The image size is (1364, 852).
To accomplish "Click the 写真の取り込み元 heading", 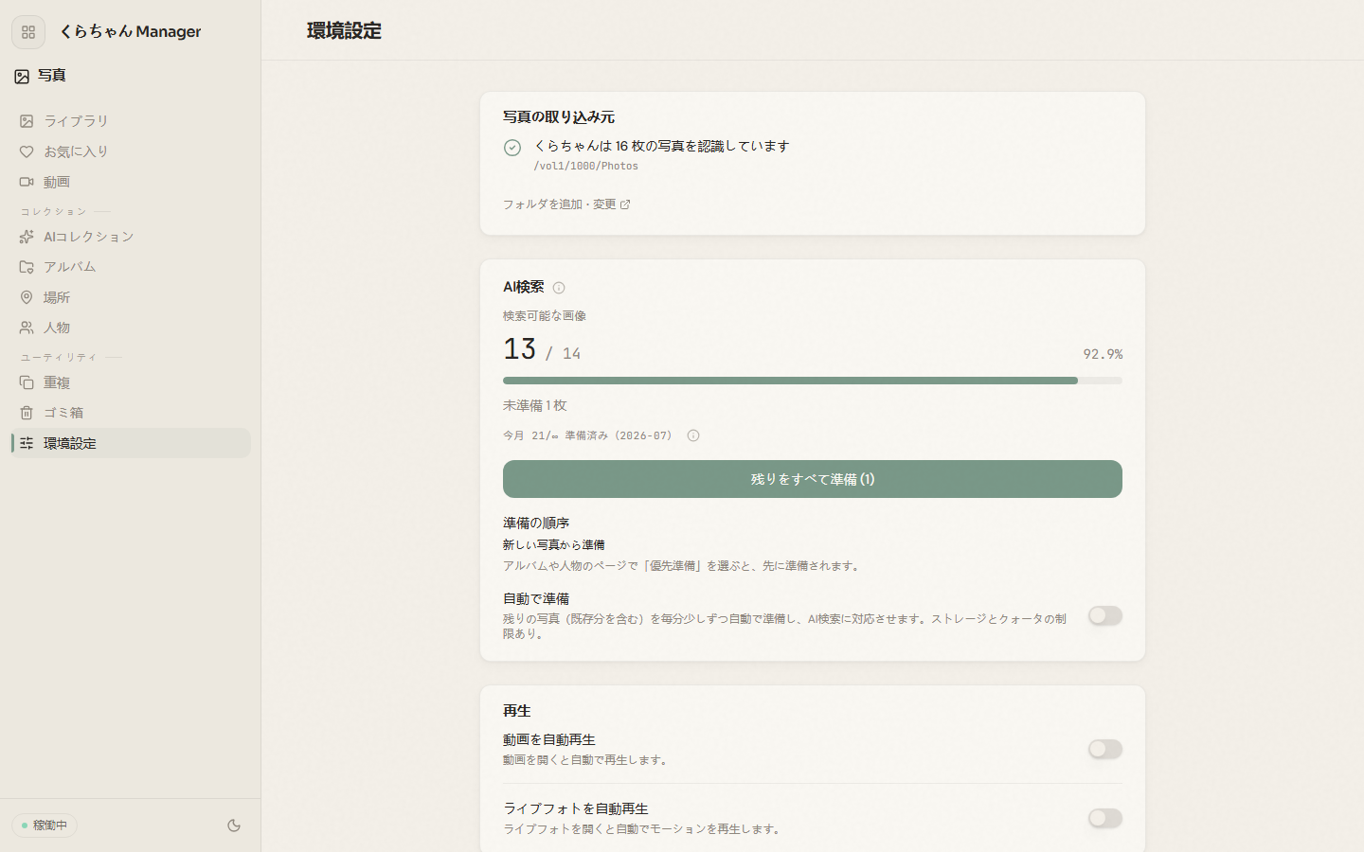I will (559, 117).
